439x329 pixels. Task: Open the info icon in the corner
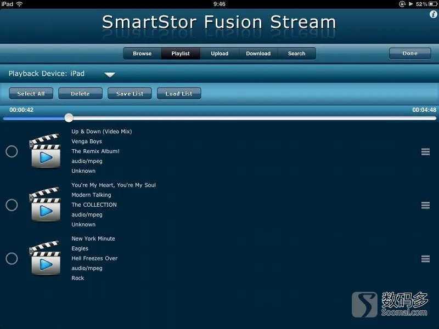coord(434,15)
